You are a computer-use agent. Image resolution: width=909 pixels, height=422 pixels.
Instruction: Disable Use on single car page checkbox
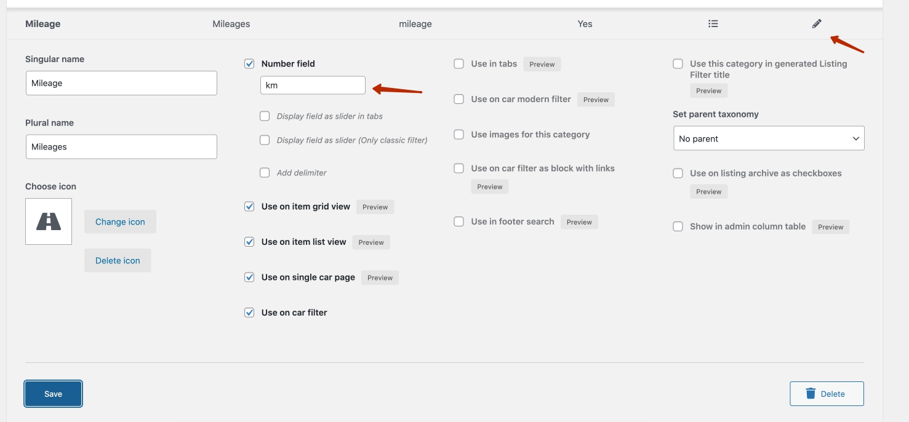coord(249,277)
